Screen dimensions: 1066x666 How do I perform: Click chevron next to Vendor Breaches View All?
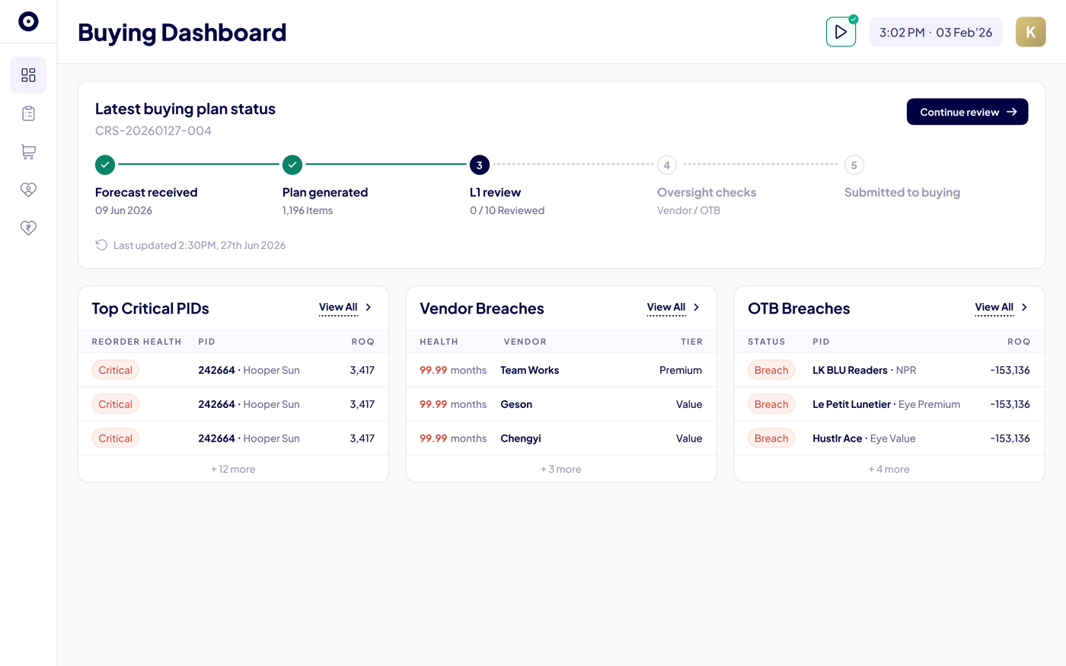pos(697,308)
